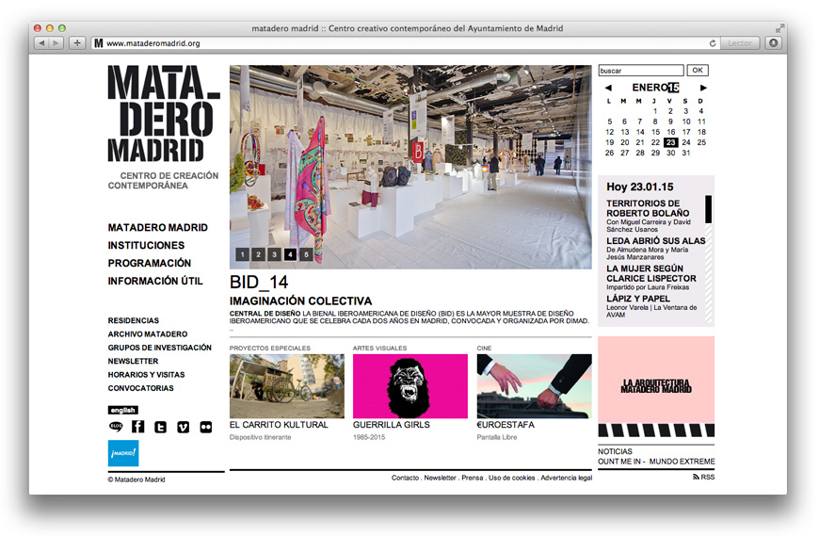Open the Programación menu item

click(150, 264)
